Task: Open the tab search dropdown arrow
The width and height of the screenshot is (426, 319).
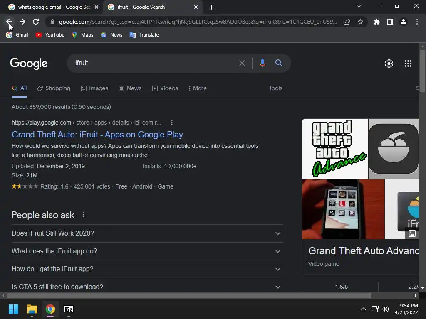Action: pos(359,6)
